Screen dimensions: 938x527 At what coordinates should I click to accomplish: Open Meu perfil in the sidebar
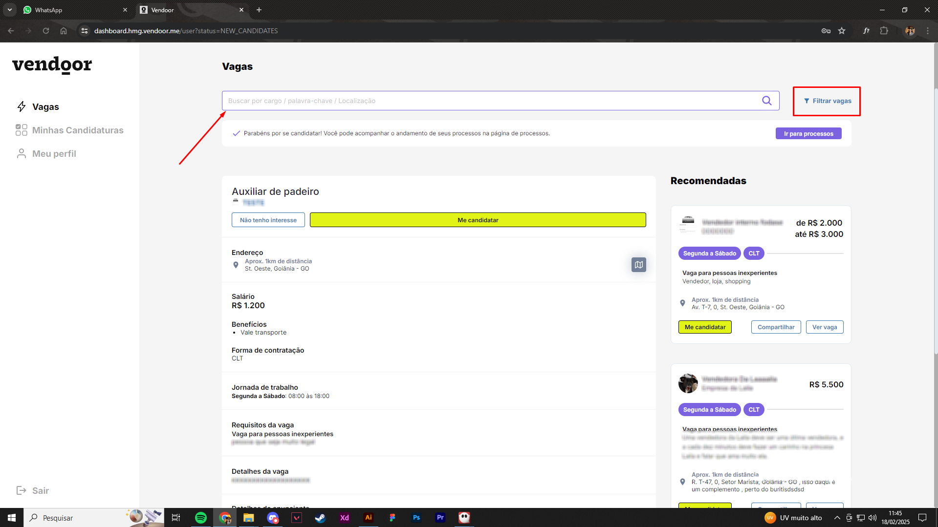(x=54, y=154)
